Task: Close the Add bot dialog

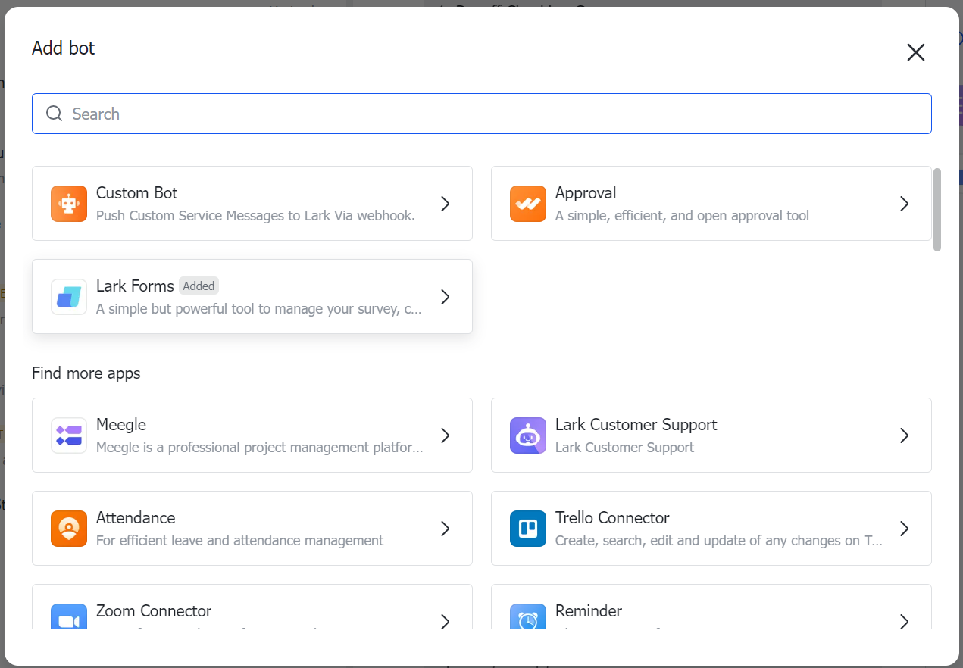Action: (x=916, y=52)
